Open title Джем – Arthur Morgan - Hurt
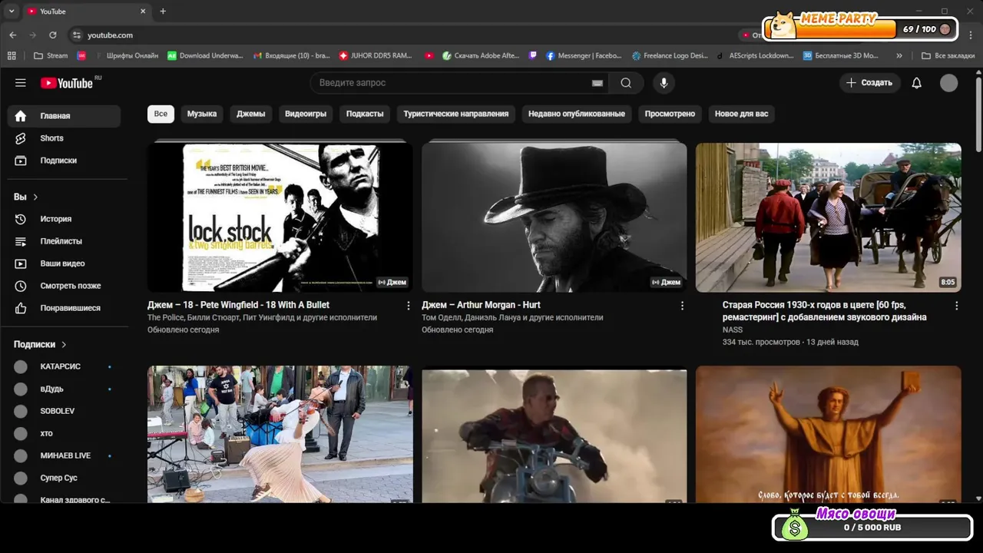Image resolution: width=983 pixels, height=553 pixels. (481, 305)
